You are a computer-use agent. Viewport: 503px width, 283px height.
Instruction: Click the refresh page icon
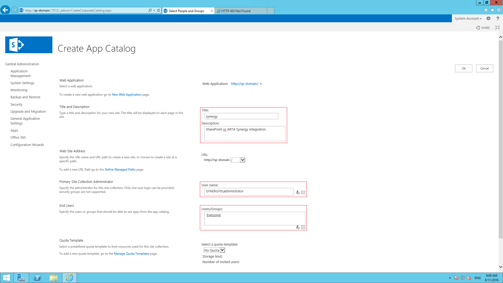[x=158, y=10]
